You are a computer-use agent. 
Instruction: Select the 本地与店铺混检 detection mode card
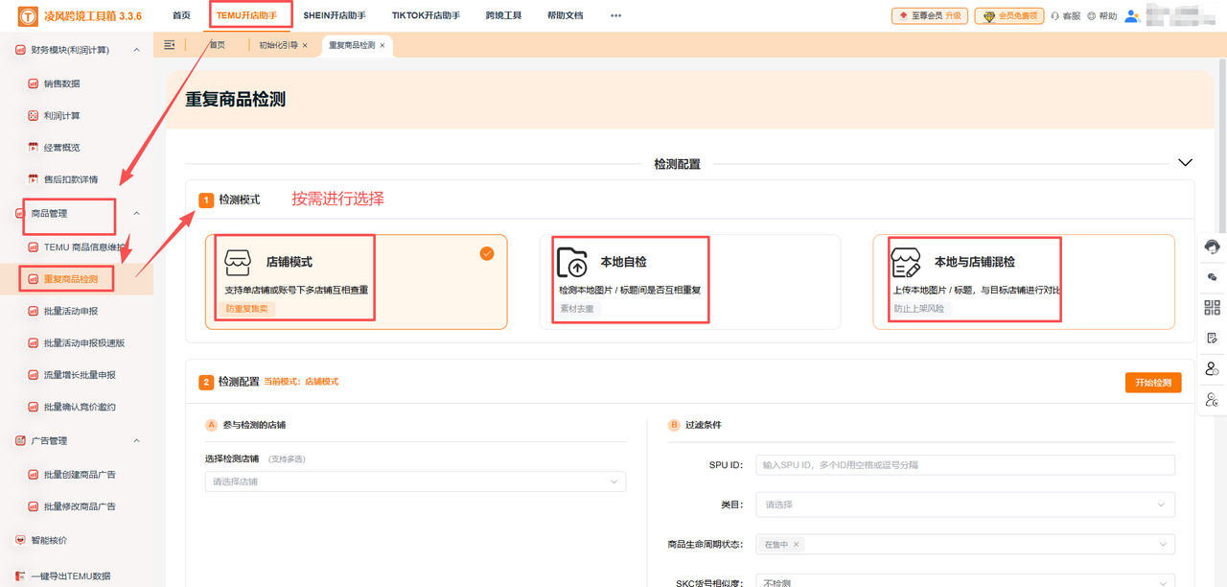pyautogui.click(x=1024, y=282)
